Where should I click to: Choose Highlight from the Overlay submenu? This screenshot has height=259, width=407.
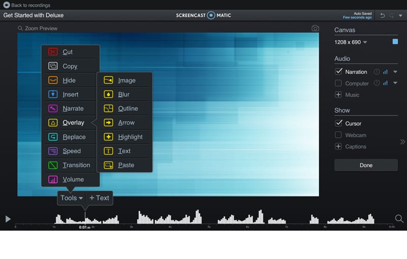(x=124, y=137)
